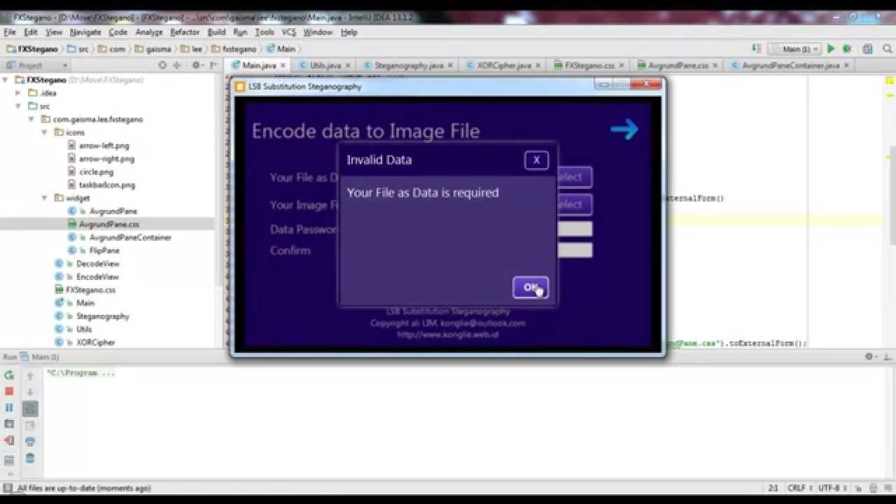Click scroll from source icon in Project panel
Screen dimensions: 896x504
pos(162,65)
